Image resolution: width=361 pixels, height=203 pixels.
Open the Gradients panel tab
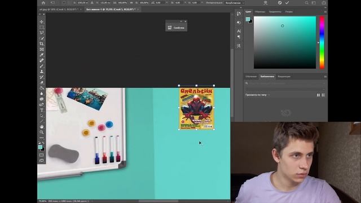click(275, 11)
